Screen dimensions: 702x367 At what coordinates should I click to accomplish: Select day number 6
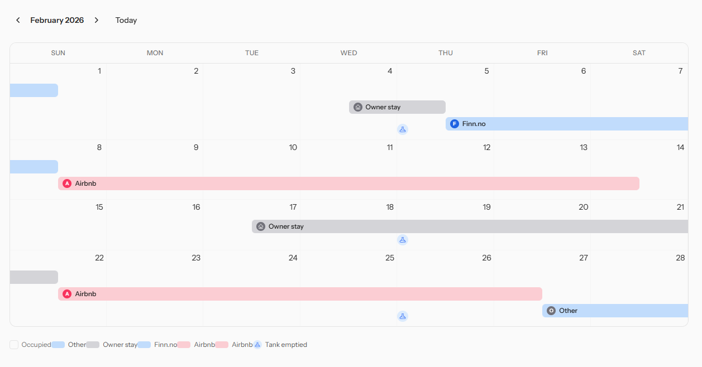coord(584,71)
